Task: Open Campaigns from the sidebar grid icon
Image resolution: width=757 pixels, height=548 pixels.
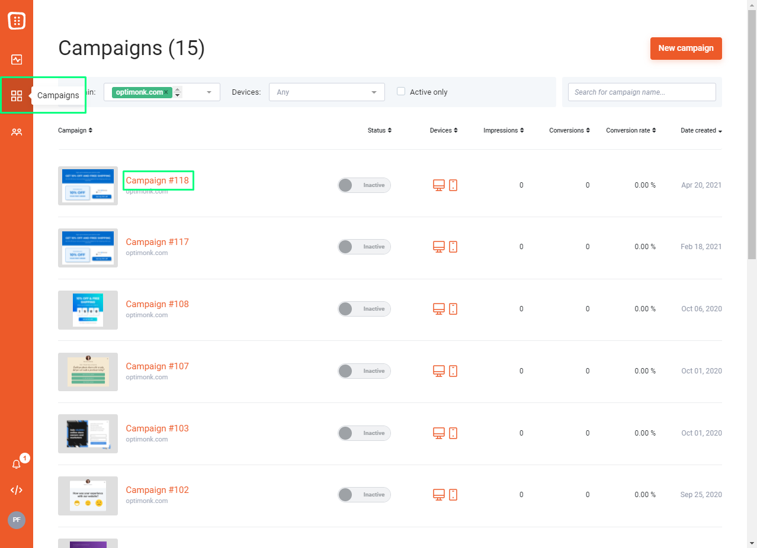Action: [17, 96]
